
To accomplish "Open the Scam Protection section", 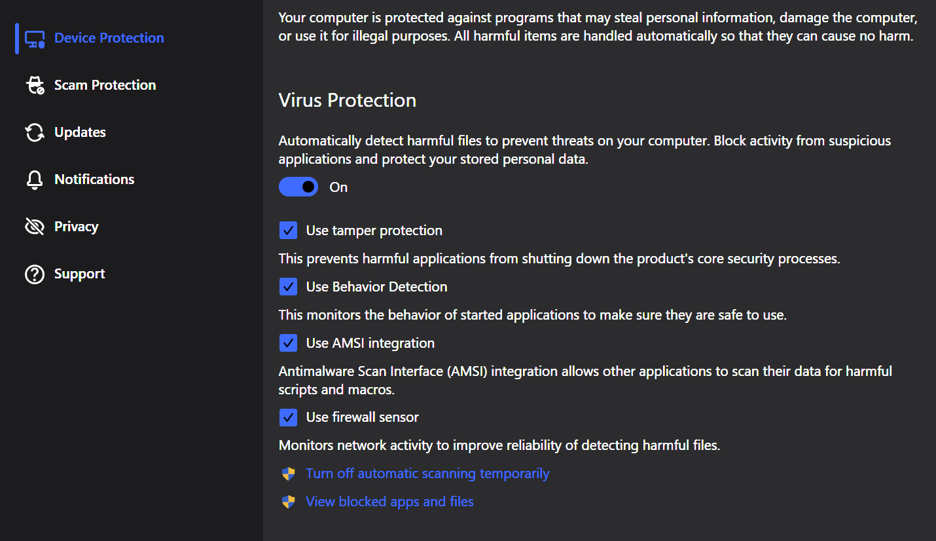I will 105,85.
